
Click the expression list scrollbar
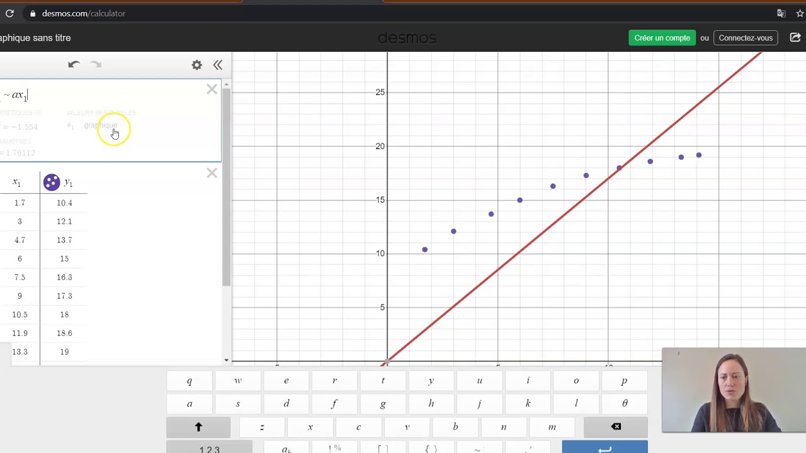pos(226,187)
